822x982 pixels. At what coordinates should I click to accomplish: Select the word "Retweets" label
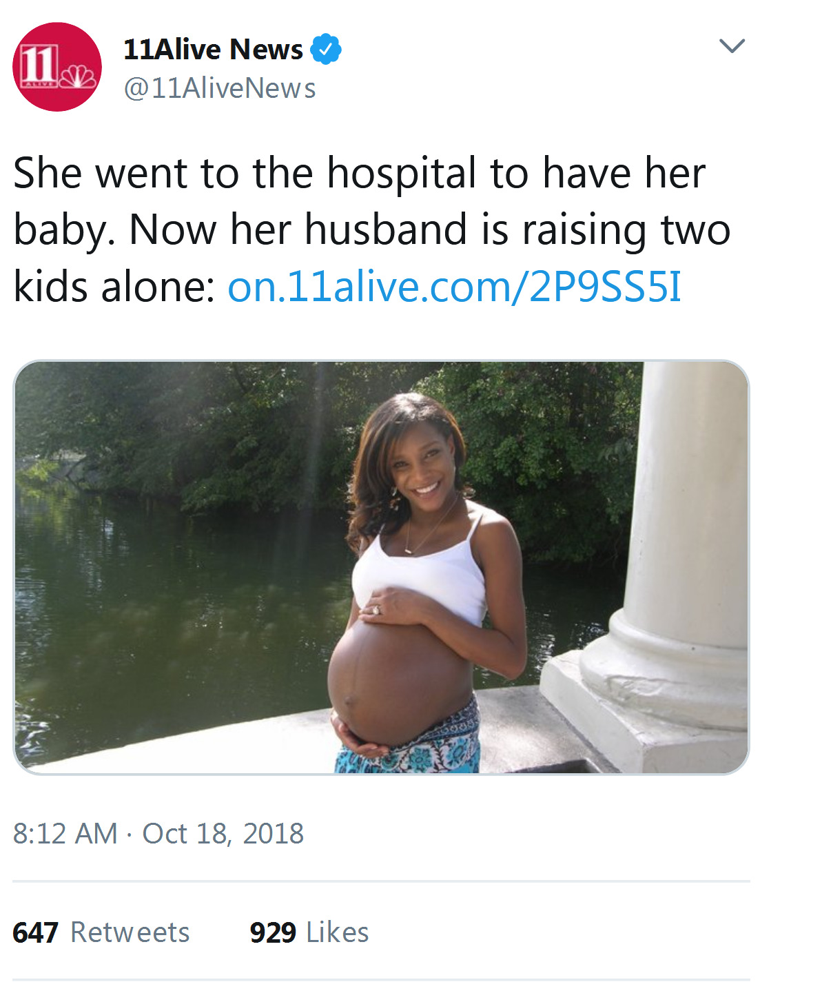click(x=130, y=932)
